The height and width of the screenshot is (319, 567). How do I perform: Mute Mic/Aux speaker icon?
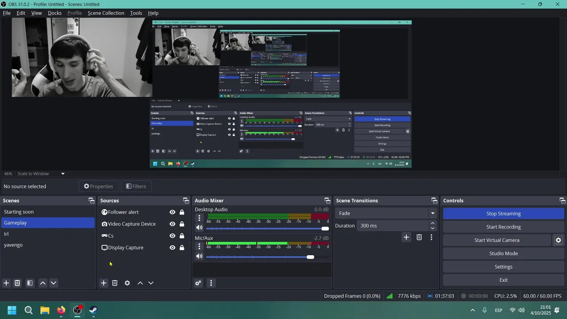[x=199, y=256]
